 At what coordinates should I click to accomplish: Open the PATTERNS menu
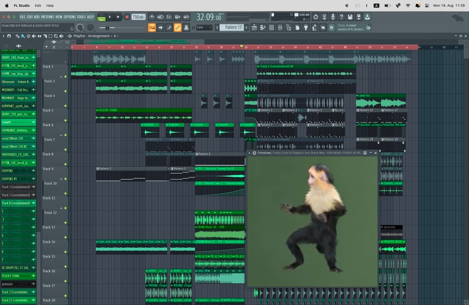pyautogui.click(x=47, y=17)
